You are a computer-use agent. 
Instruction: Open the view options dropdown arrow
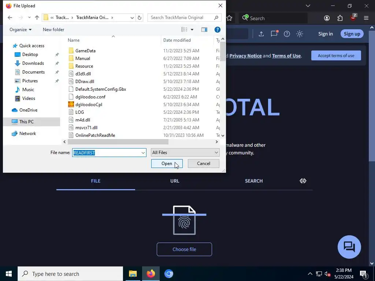point(192,30)
